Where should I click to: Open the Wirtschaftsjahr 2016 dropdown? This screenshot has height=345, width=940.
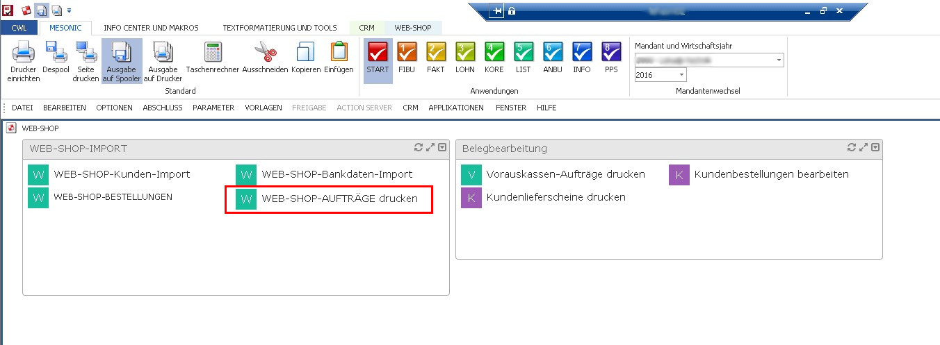pos(681,75)
